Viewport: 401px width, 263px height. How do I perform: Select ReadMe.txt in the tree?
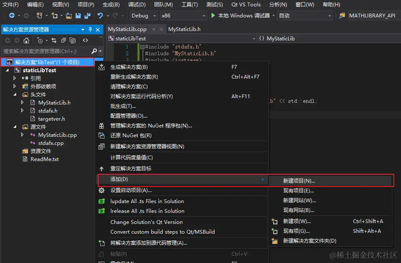[x=45, y=159]
